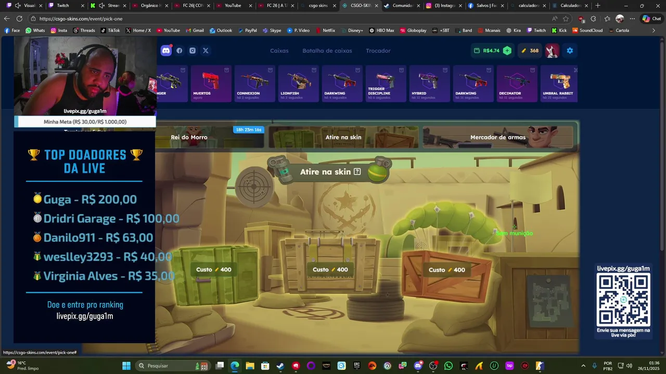The image size is (666, 374).
Task: Open a new browser tab with the plus
Action: point(597,5)
